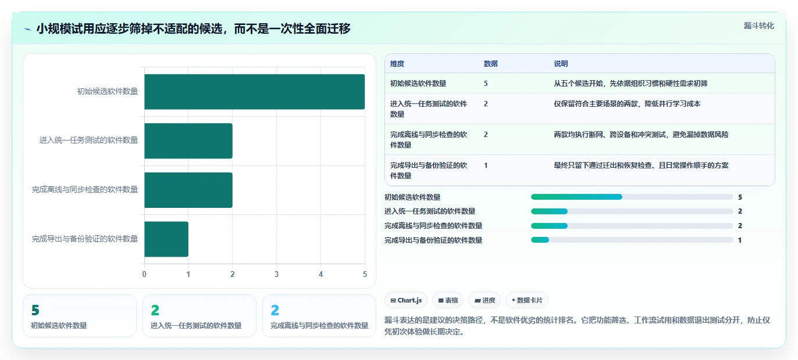Click the Chart.js tag chip
The width and height of the screenshot is (798, 360).
point(407,300)
